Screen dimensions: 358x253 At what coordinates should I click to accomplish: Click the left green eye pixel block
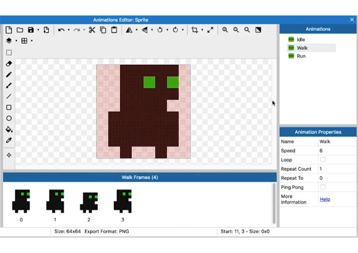pyautogui.click(x=149, y=82)
